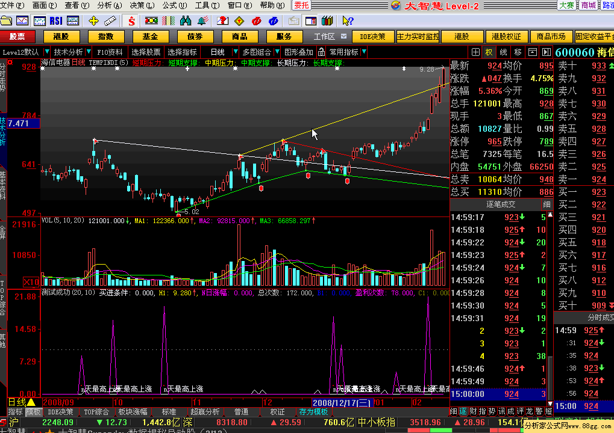Toggle 龙 view at bottom row
The height and width of the screenshot is (433, 614).
pyautogui.click(x=530, y=411)
